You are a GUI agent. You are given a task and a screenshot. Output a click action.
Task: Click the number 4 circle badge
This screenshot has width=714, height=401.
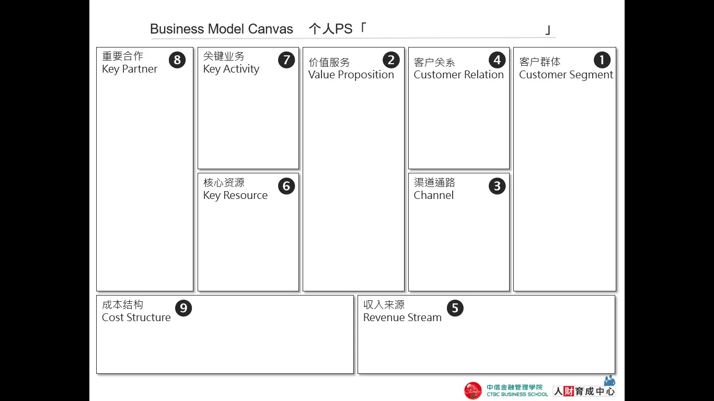click(497, 60)
